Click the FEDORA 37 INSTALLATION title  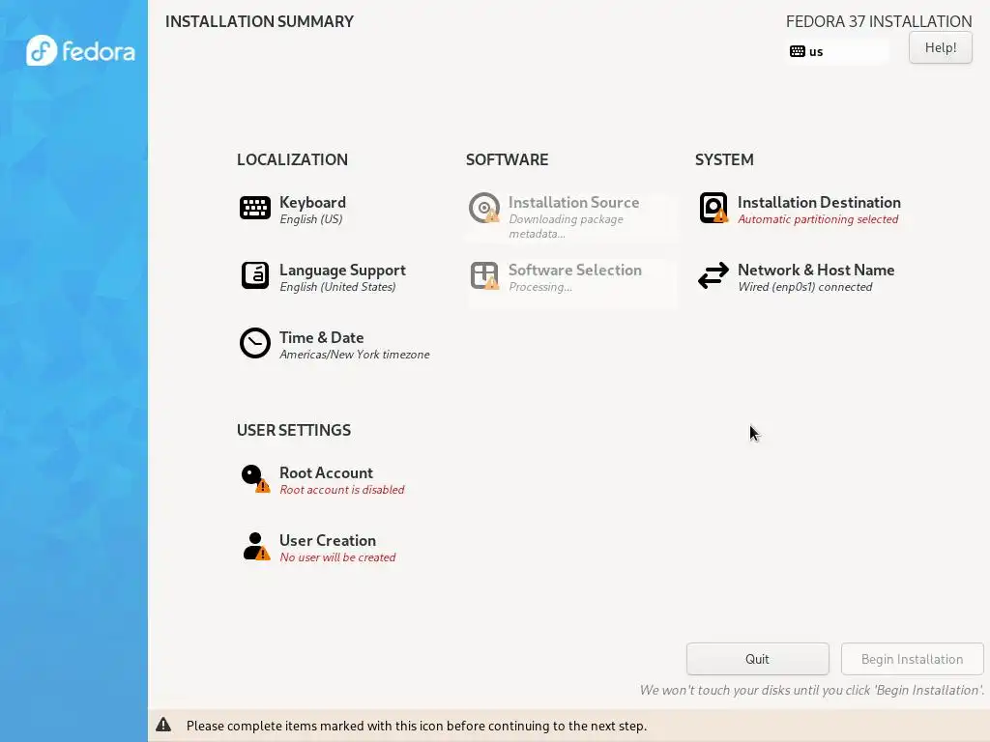coord(879,21)
